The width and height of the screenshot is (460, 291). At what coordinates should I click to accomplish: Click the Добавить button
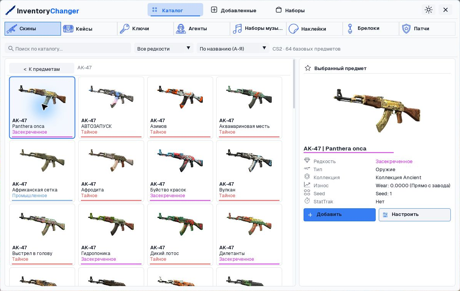[x=340, y=214]
